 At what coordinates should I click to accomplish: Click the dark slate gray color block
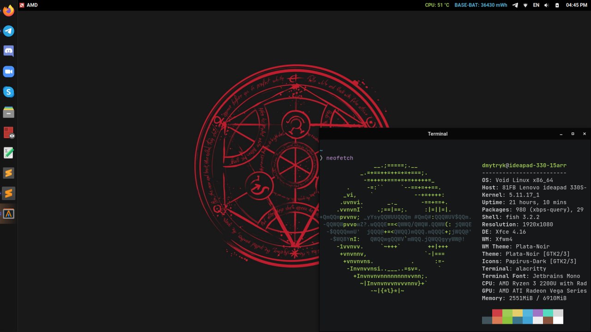487,320
